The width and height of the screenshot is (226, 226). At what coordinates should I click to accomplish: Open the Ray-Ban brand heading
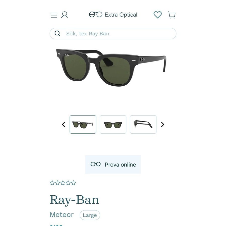[74, 200]
